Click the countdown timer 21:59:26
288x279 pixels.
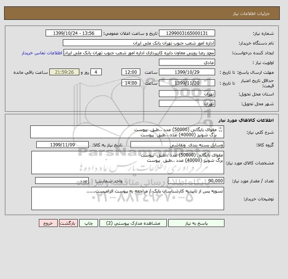click(x=64, y=72)
